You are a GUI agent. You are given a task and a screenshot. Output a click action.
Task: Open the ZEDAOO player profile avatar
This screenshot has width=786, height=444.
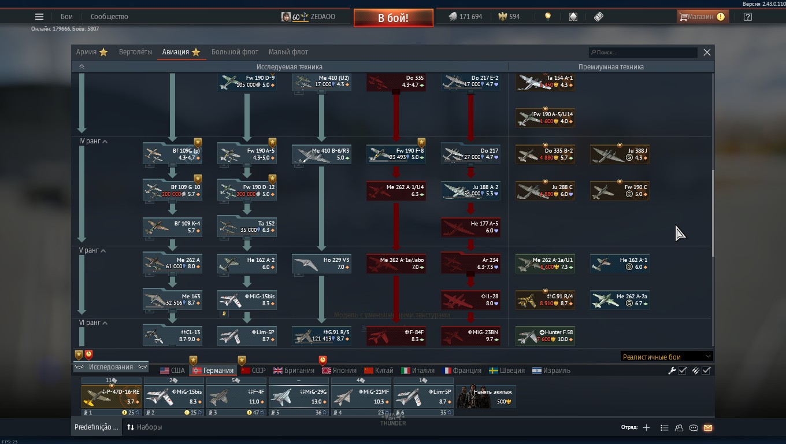pos(286,17)
